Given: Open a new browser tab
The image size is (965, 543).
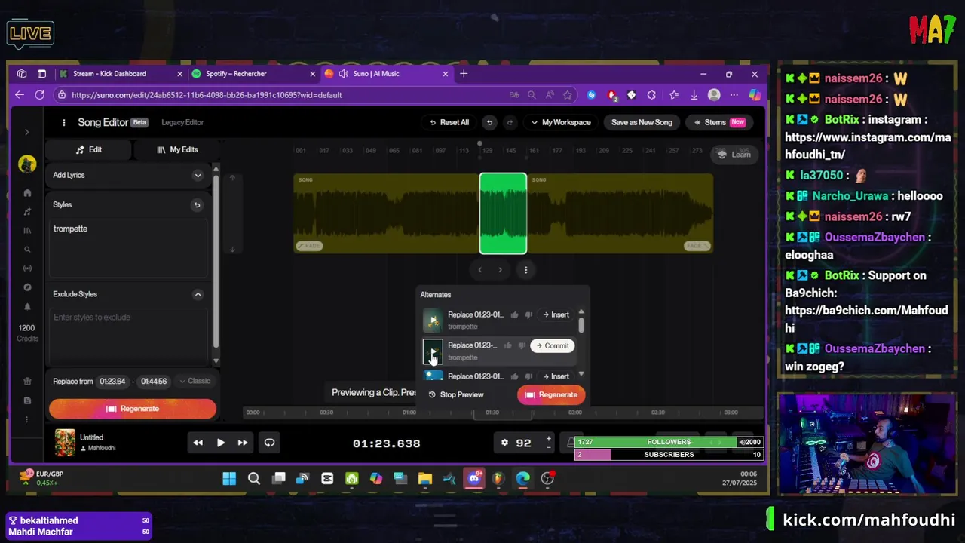Looking at the screenshot, I should (464, 74).
